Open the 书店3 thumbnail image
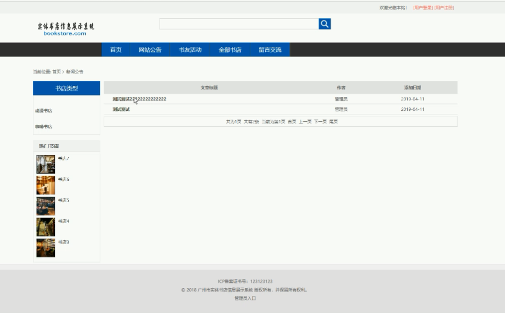Screen dimensions: 505x313 point(46,248)
